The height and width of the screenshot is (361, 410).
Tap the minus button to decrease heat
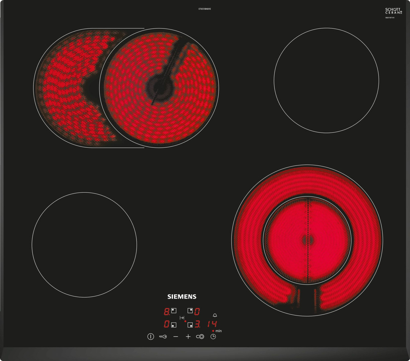[x=176, y=337]
